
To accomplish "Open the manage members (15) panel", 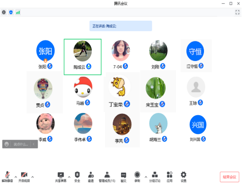I will [x=107, y=177].
